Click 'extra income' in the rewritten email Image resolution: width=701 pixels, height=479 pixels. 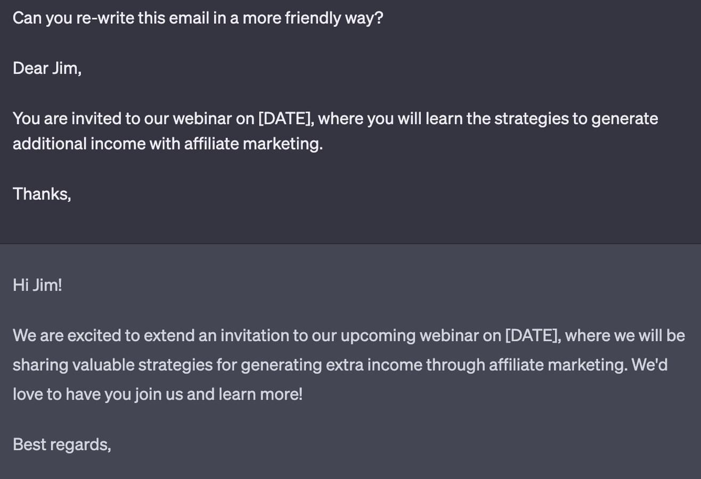tap(371, 365)
